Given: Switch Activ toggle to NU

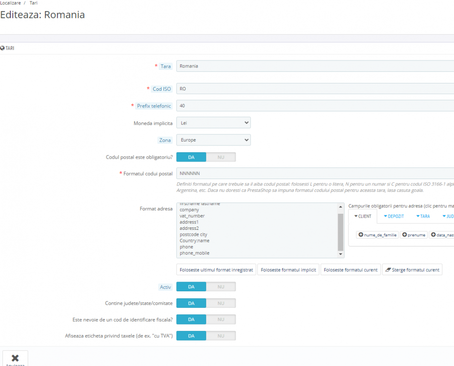Looking at the screenshot, I should 221,287.
